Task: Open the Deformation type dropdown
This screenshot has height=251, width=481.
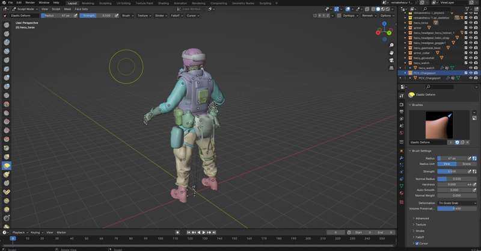Action: [457, 203]
